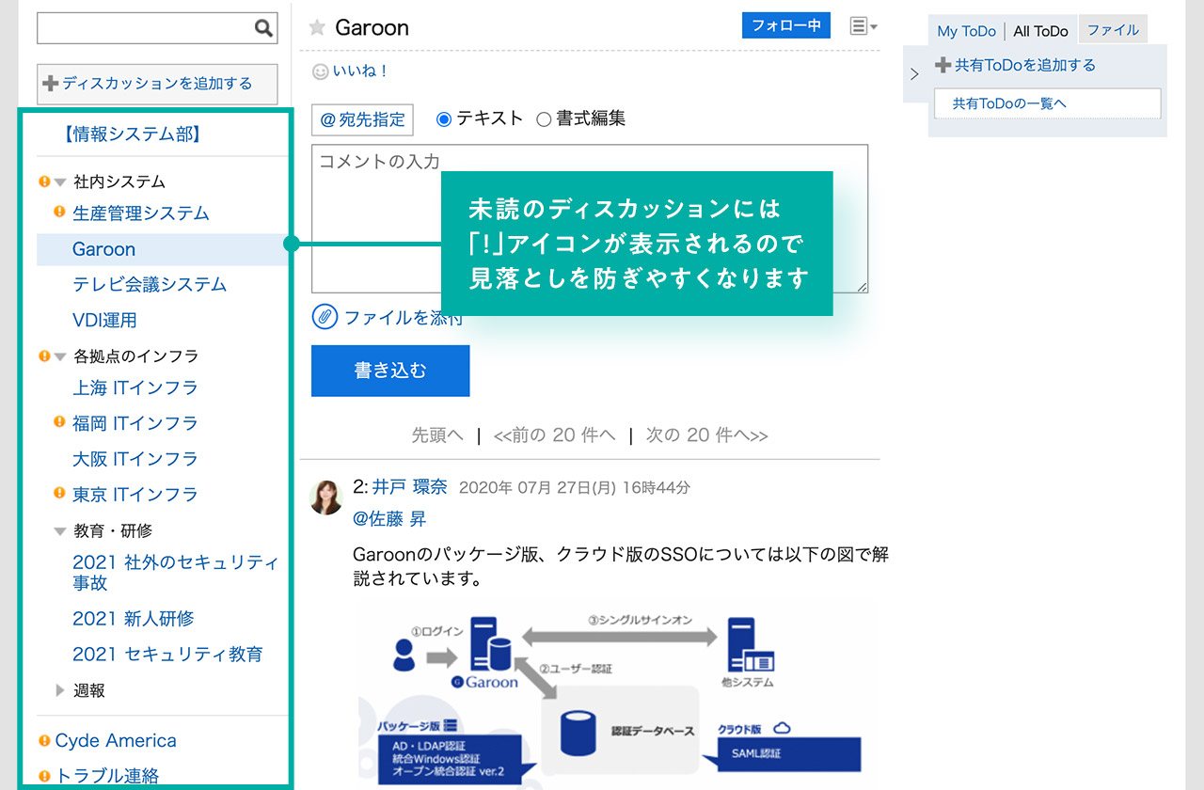1204x790 pixels.
Task: Open 2021 社外のセキュリティ事故 discussion
Action: [176, 573]
